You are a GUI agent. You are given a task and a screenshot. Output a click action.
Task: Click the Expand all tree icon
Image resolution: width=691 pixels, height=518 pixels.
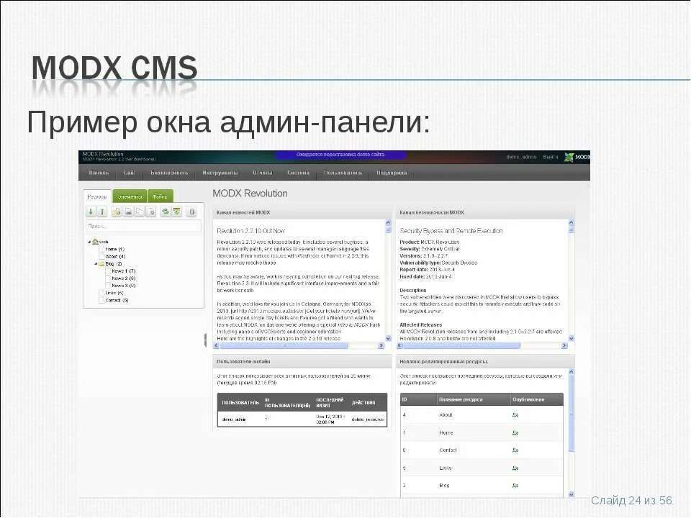click(x=91, y=212)
